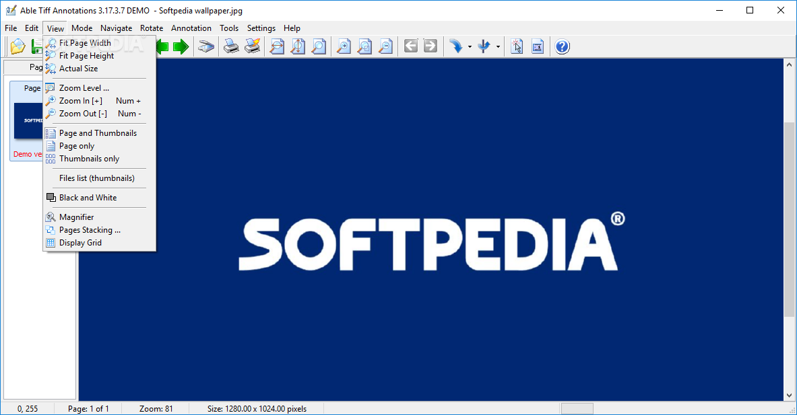Select Files list (thumbnails) entry

tap(99, 178)
